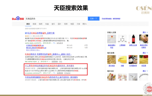Screen dimensions: 152x96
Task: Open the 阜阳劣质奶粉事件 text link
Action: click(144, 46)
